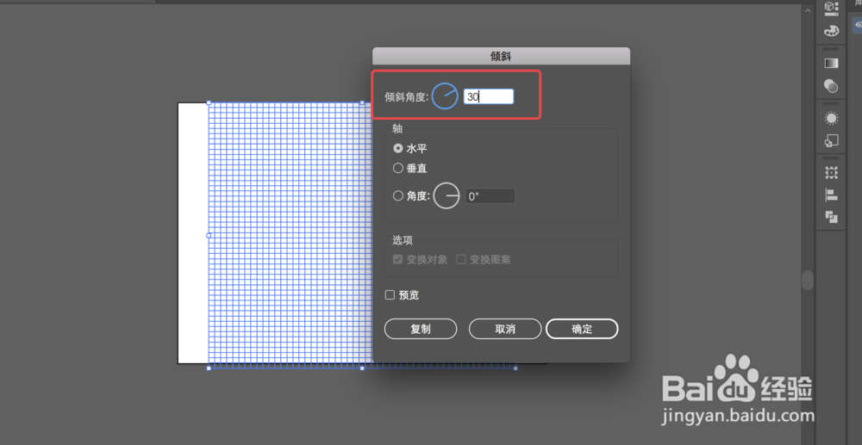Confirm with the 确定 button

click(582, 329)
